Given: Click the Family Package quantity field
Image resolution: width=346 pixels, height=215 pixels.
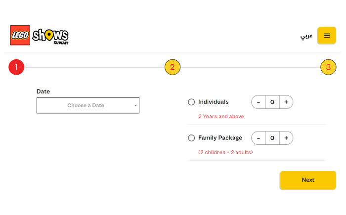Looking at the screenshot, I should (x=272, y=138).
